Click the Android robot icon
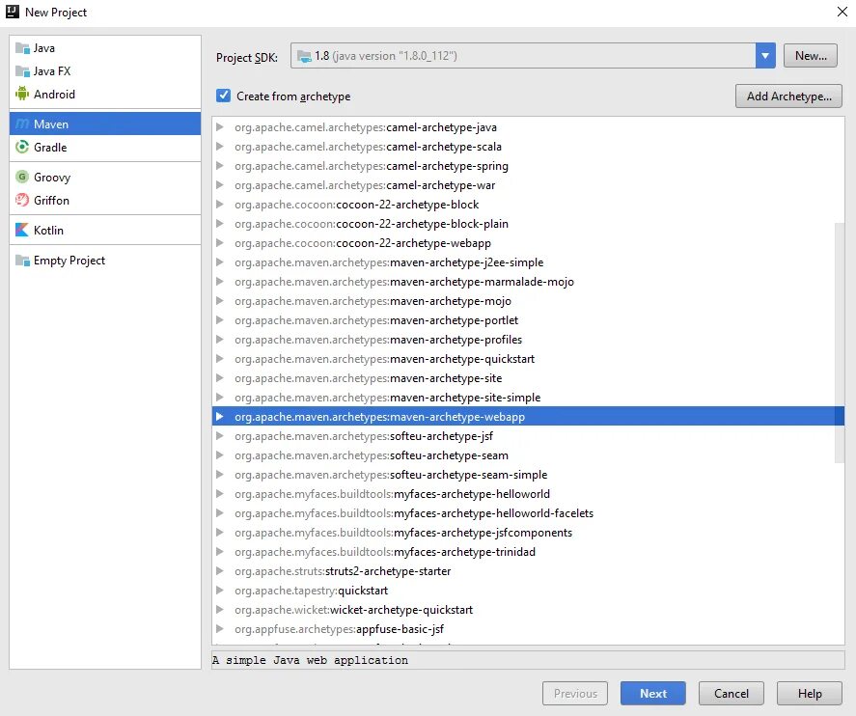The width and height of the screenshot is (856, 716). click(22, 94)
